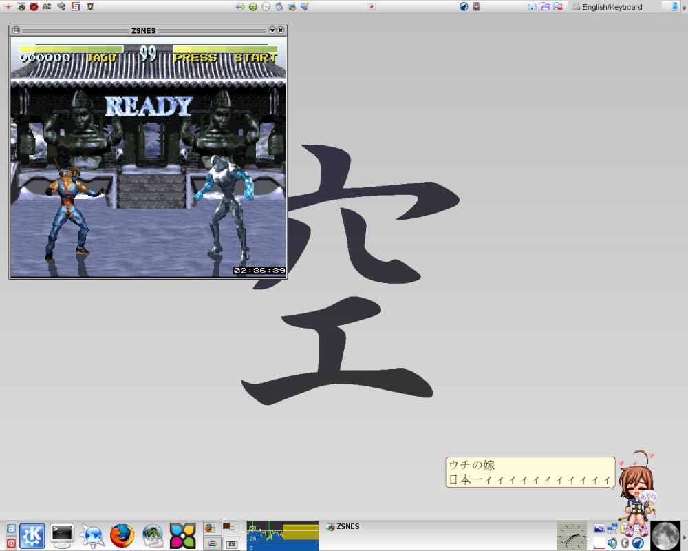Click the light blue circle icon in top panel
The image size is (688, 551).
coord(532,7)
